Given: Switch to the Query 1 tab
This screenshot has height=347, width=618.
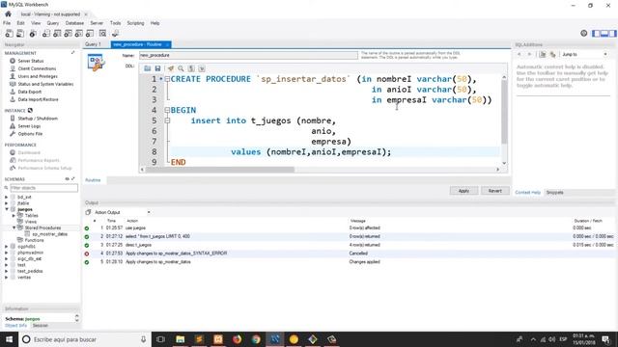Looking at the screenshot, I should (94, 44).
